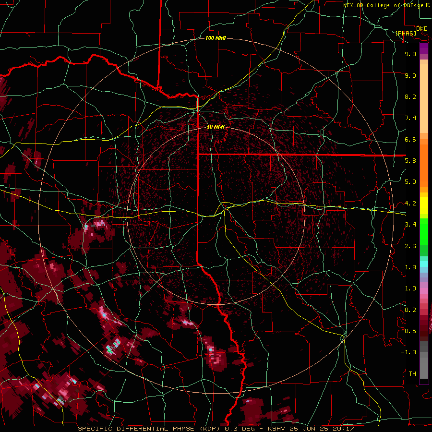Click the 9.0 value on color scale
Image resolution: width=432 pixels, height=432 pixels.
[410, 75]
